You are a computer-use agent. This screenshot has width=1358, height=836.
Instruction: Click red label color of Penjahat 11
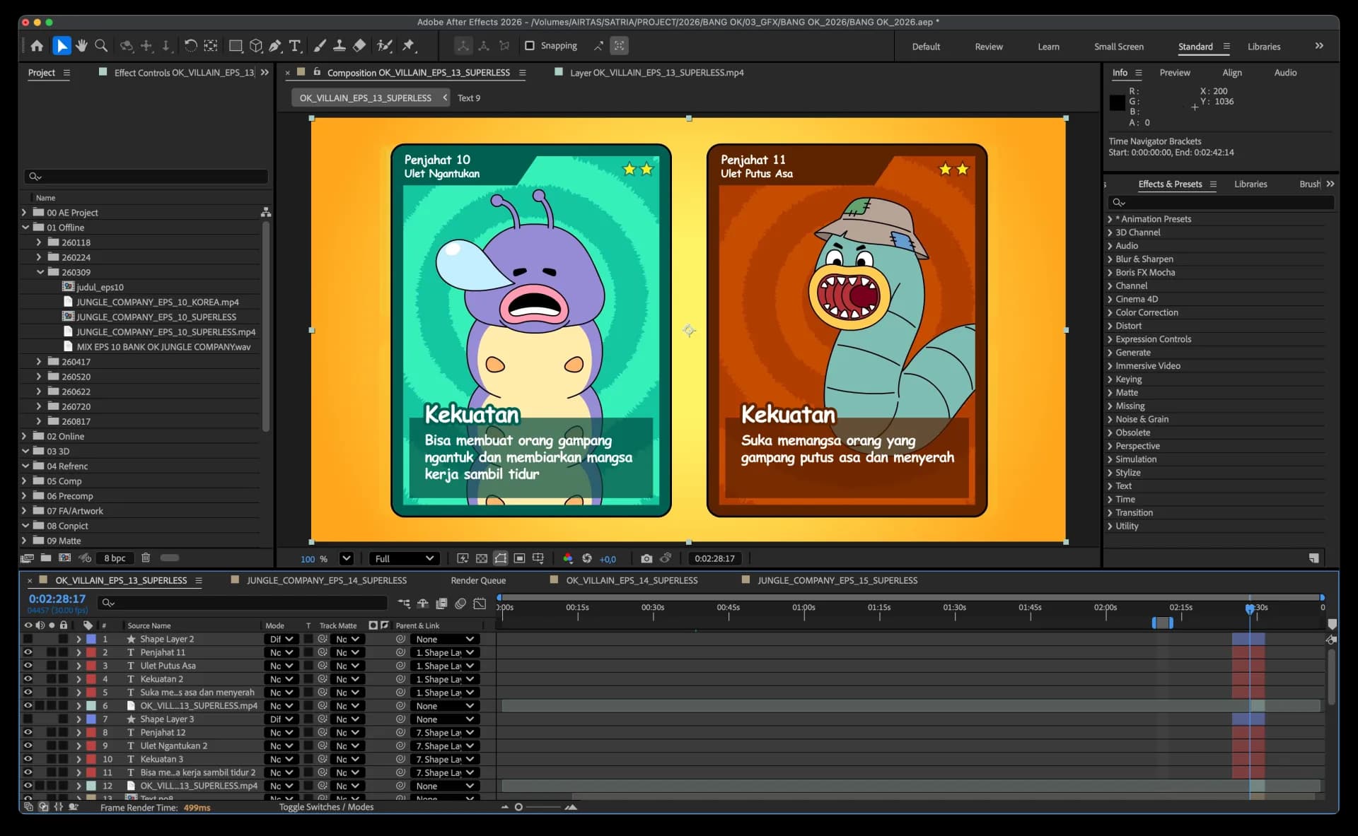(x=91, y=652)
